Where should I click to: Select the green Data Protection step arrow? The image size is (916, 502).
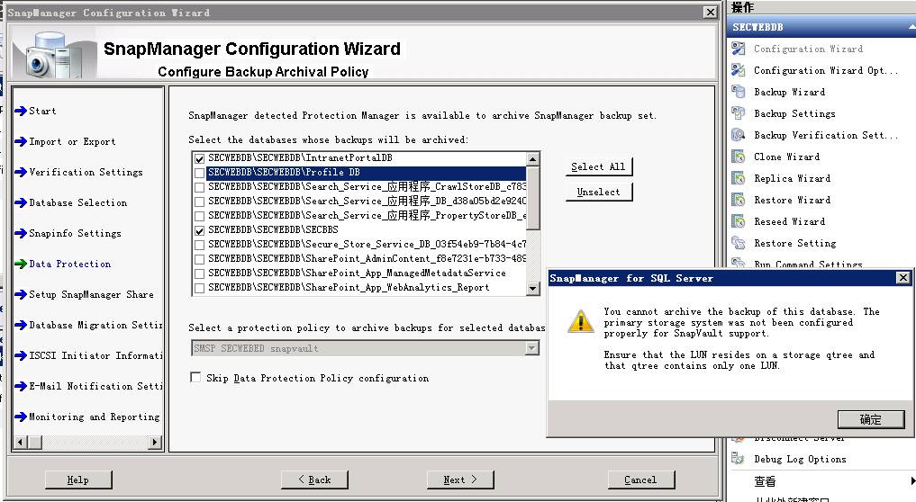click(21, 264)
